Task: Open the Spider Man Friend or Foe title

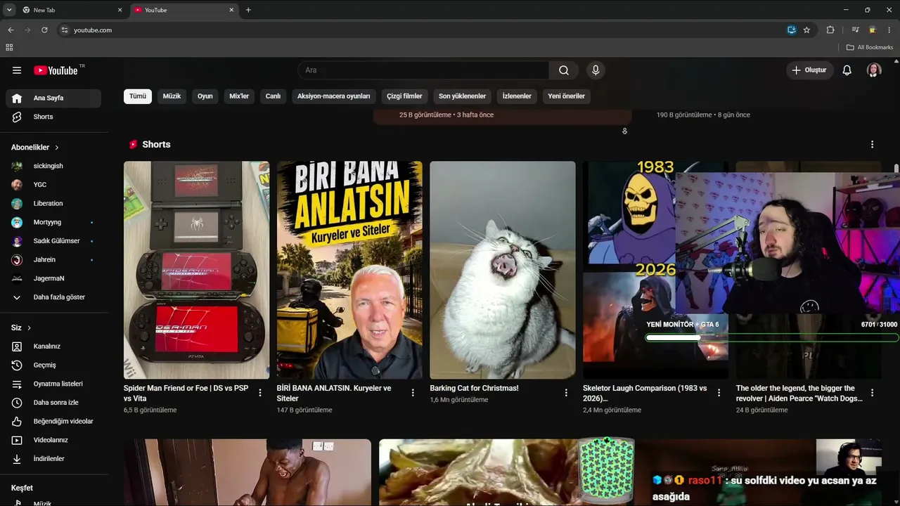Action: [x=186, y=393]
